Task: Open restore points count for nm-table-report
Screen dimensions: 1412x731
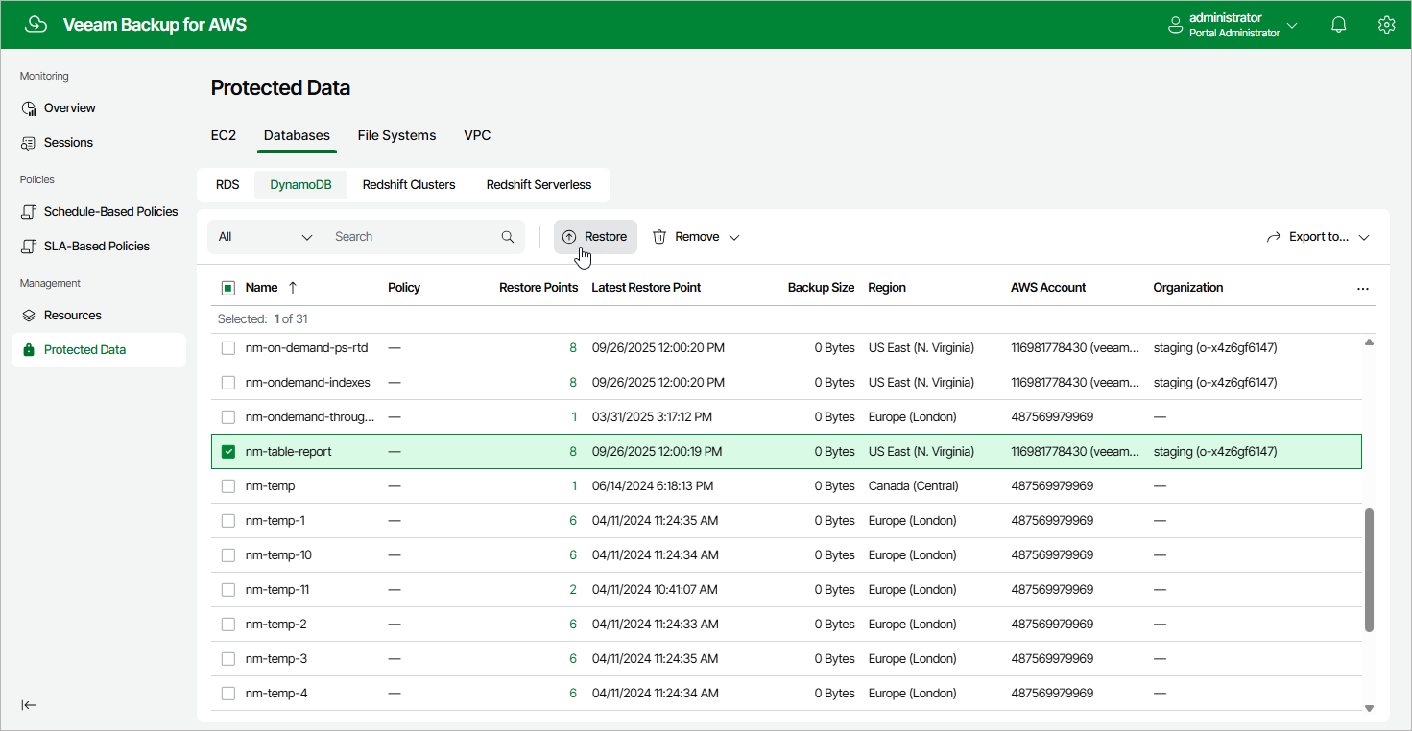Action: coord(573,452)
